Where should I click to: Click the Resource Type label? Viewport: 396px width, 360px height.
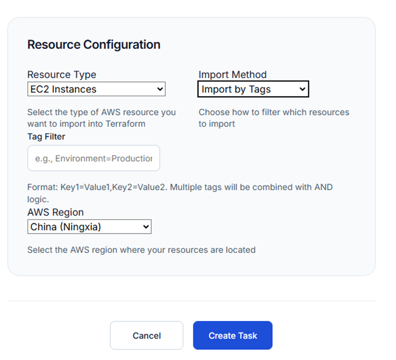(62, 74)
